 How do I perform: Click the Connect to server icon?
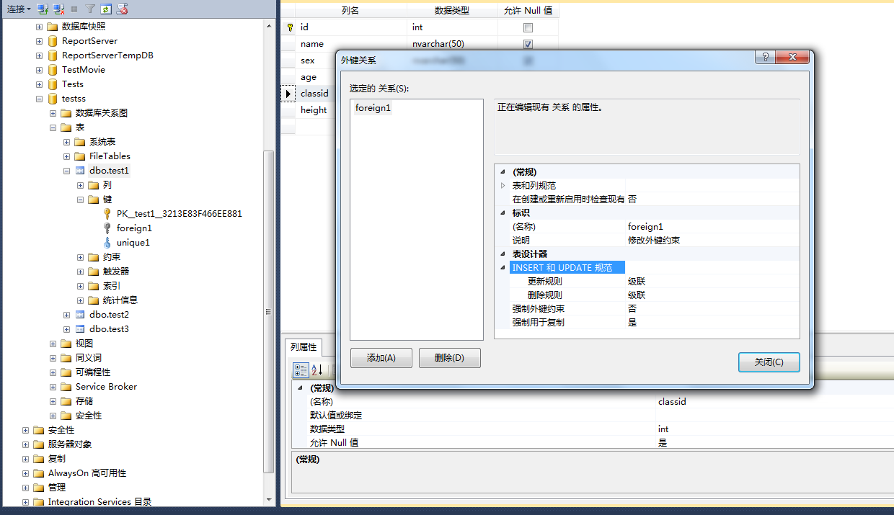43,9
